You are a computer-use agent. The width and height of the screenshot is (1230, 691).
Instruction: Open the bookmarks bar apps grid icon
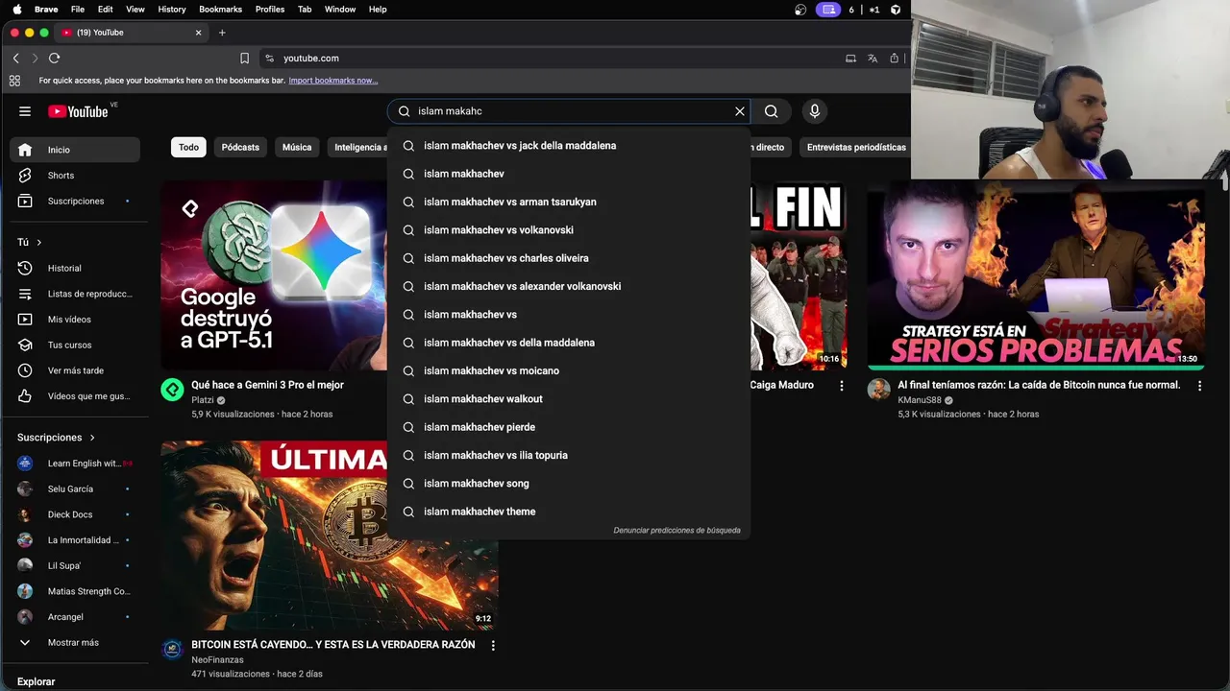click(x=14, y=81)
